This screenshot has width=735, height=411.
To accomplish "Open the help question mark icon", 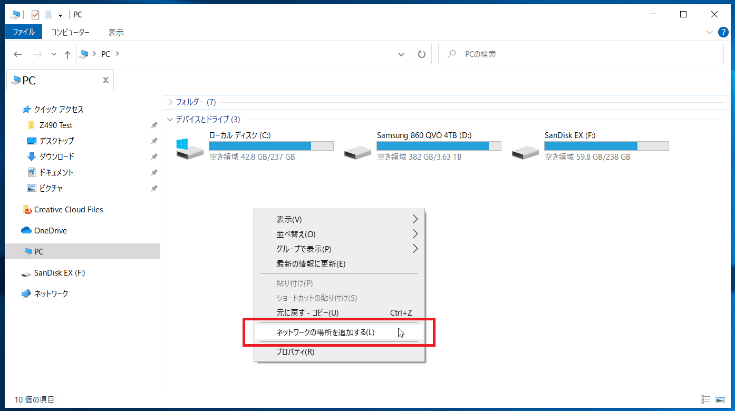I will coord(724,32).
